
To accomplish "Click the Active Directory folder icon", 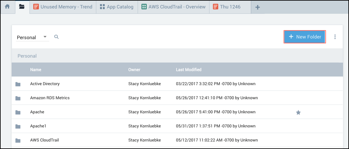I will 18,84.
